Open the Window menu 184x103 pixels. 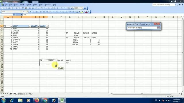coord(47,5)
